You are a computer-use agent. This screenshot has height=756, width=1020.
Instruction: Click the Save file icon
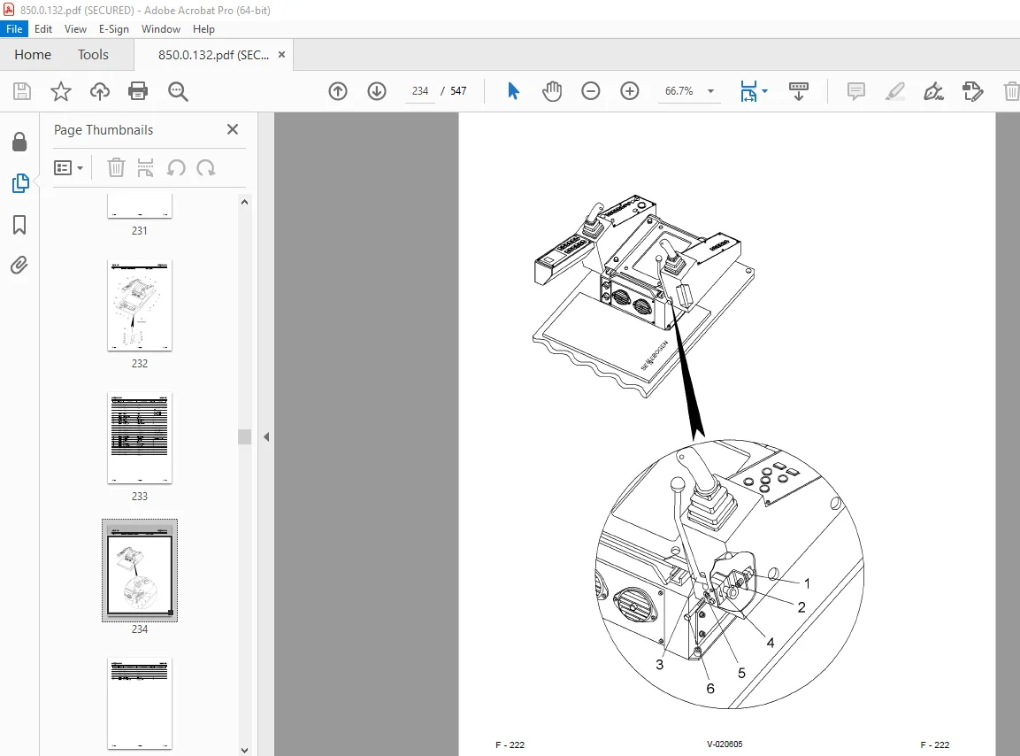coord(22,91)
